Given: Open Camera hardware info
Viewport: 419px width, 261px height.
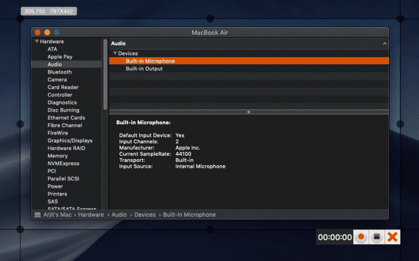Looking at the screenshot, I should click(57, 80).
